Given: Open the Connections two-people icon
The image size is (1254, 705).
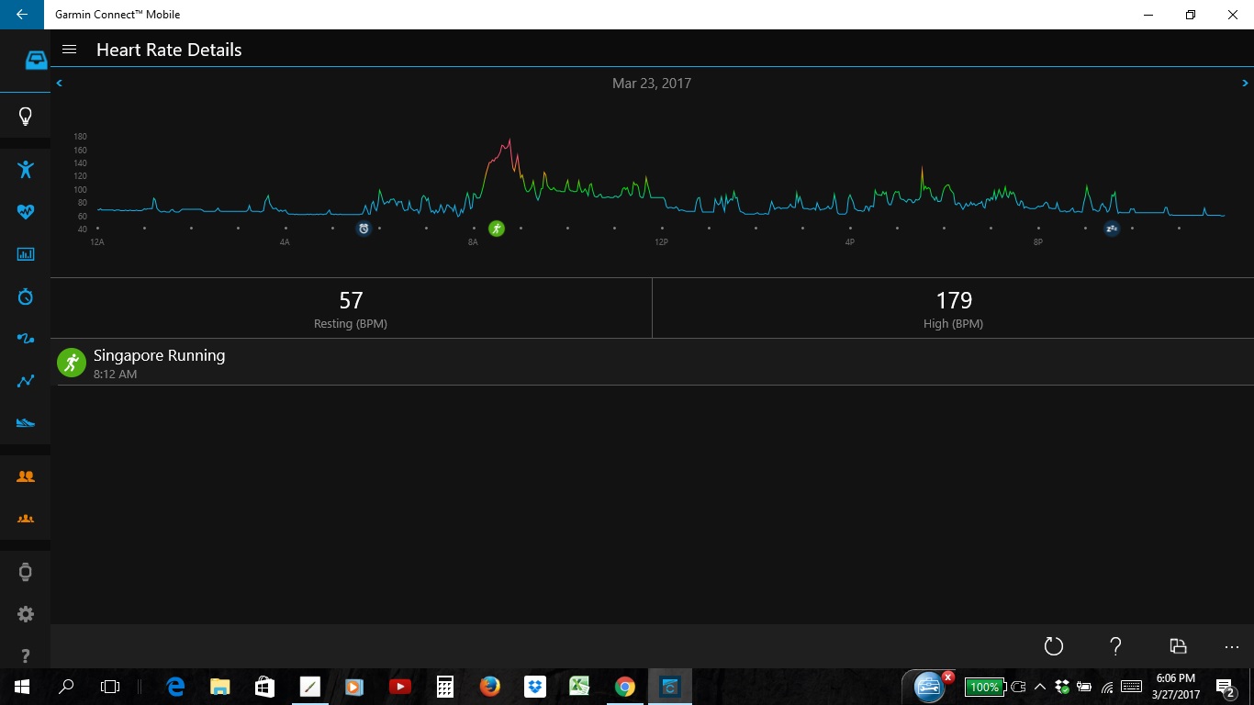Looking at the screenshot, I should pos(26,476).
